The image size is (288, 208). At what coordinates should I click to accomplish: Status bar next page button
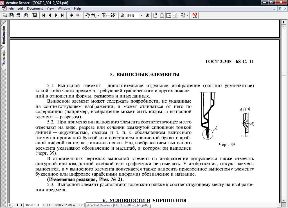44,205
